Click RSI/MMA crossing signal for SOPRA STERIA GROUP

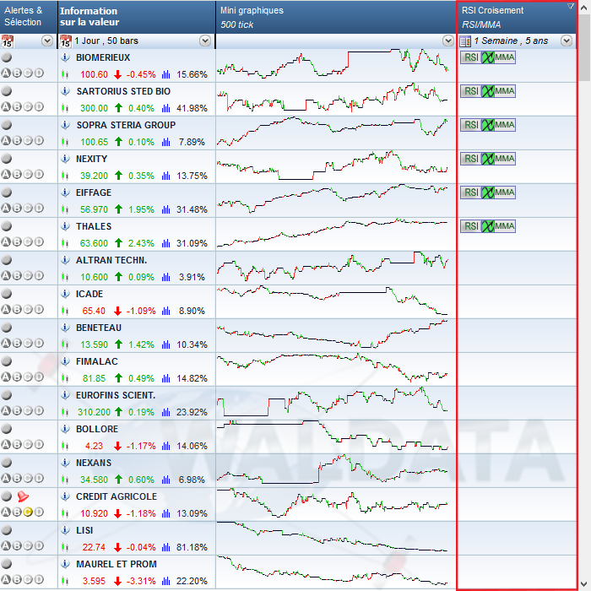[x=488, y=125]
